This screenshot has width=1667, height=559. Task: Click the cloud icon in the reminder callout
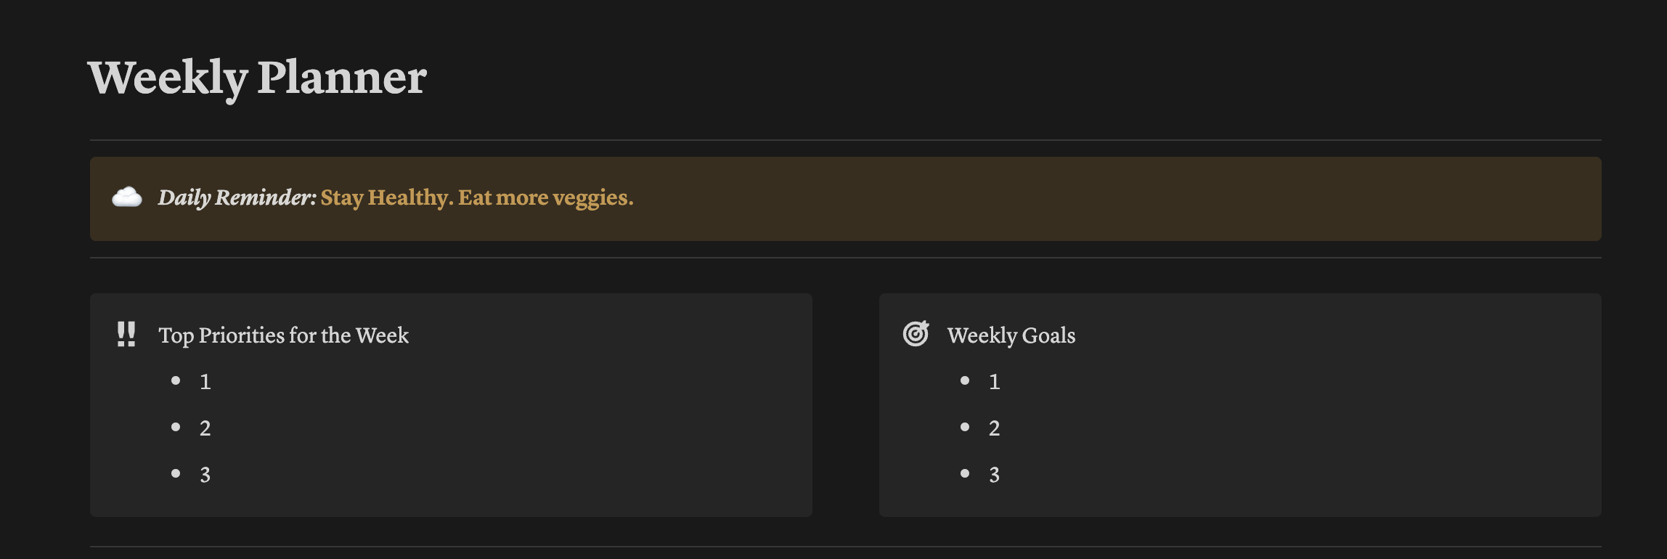pos(127,197)
